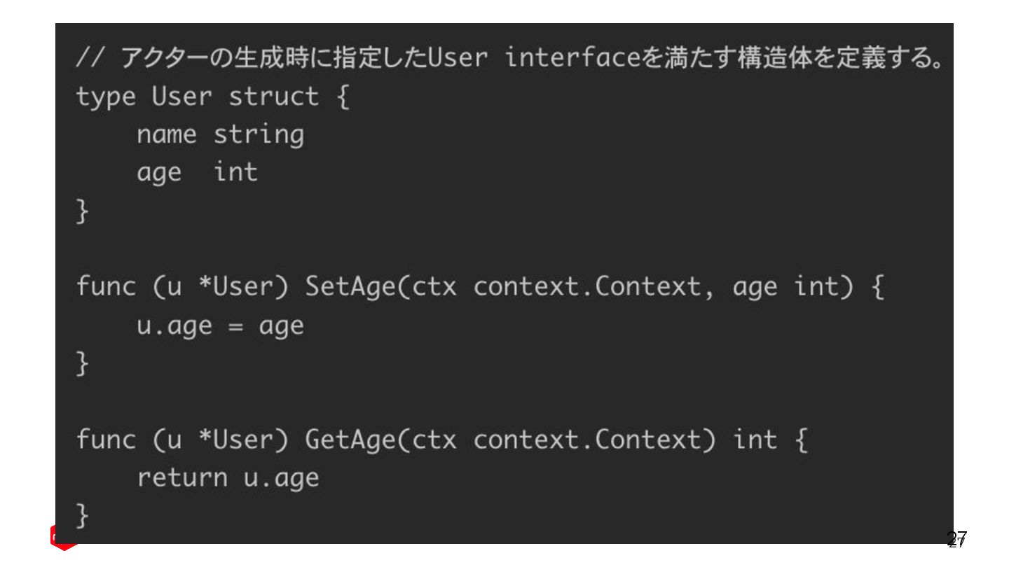1009x567 pixels.
Task: Click the slide number 27
Action: click(x=956, y=538)
